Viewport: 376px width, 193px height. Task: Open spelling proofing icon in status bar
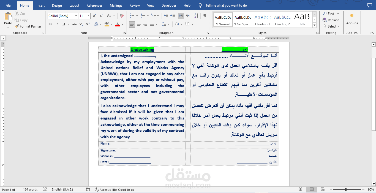click(45, 190)
